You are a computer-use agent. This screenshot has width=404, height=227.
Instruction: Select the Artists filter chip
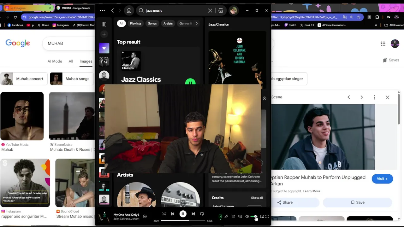point(168,23)
